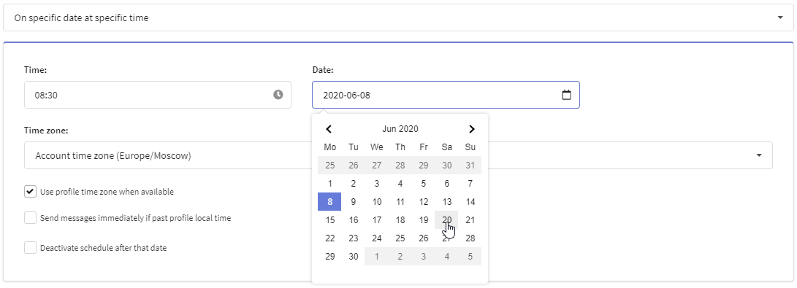The height and width of the screenshot is (288, 797).
Task: Select the highlighted date 8
Action: [x=330, y=202]
